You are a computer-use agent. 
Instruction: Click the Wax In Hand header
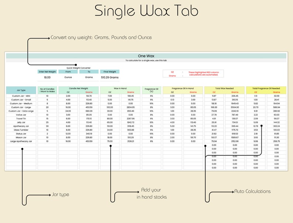pyautogui.click(x=120, y=88)
